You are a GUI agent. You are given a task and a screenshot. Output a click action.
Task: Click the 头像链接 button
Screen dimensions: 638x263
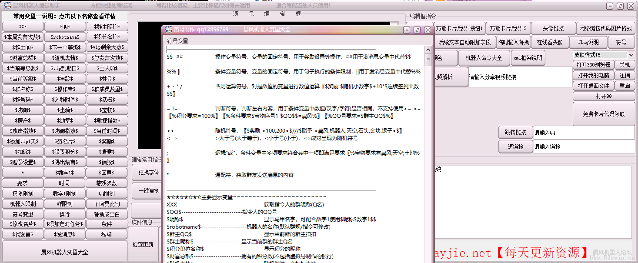553,28
